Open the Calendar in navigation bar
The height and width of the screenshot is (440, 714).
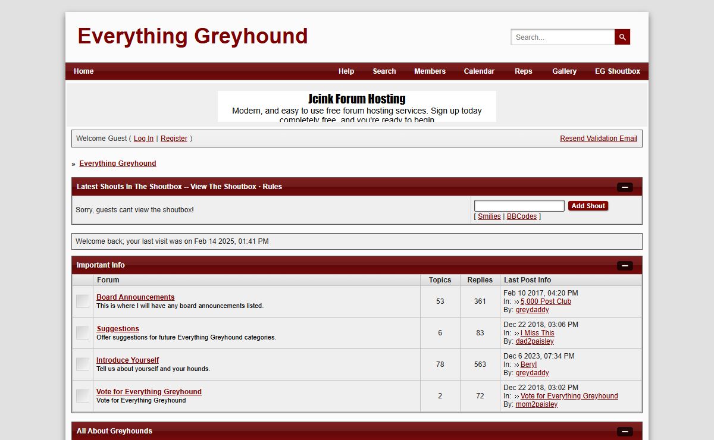pyautogui.click(x=479, y=71)
